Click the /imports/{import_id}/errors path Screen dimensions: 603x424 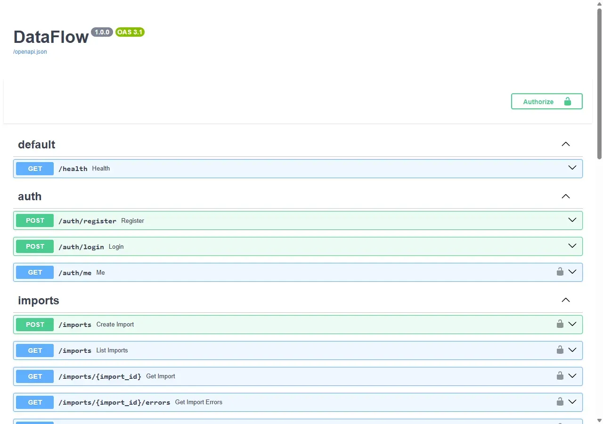pyautogui.click(x=114, y=402)
